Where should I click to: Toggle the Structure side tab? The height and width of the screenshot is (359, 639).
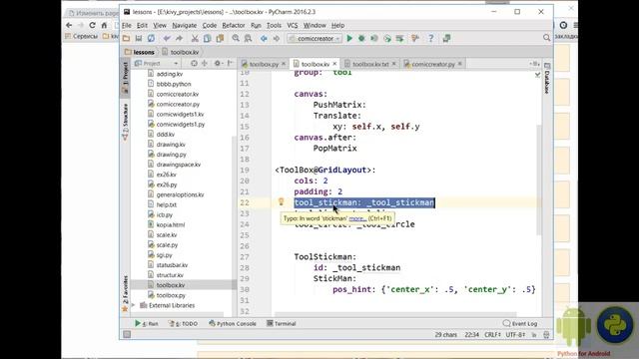pyautogui.click(x=125, y=122)
